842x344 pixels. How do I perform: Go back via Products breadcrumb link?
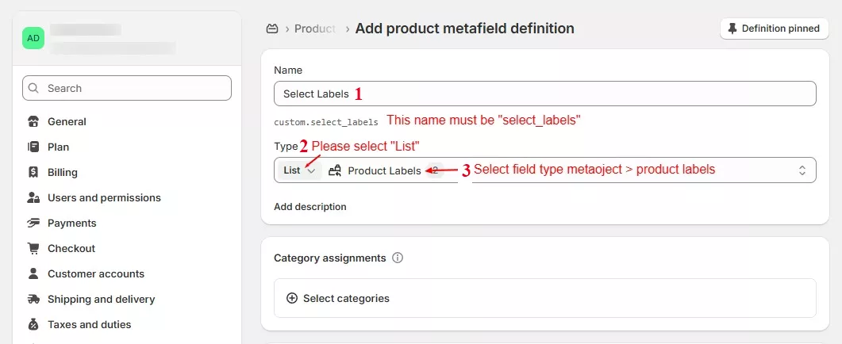pos(315,29)
